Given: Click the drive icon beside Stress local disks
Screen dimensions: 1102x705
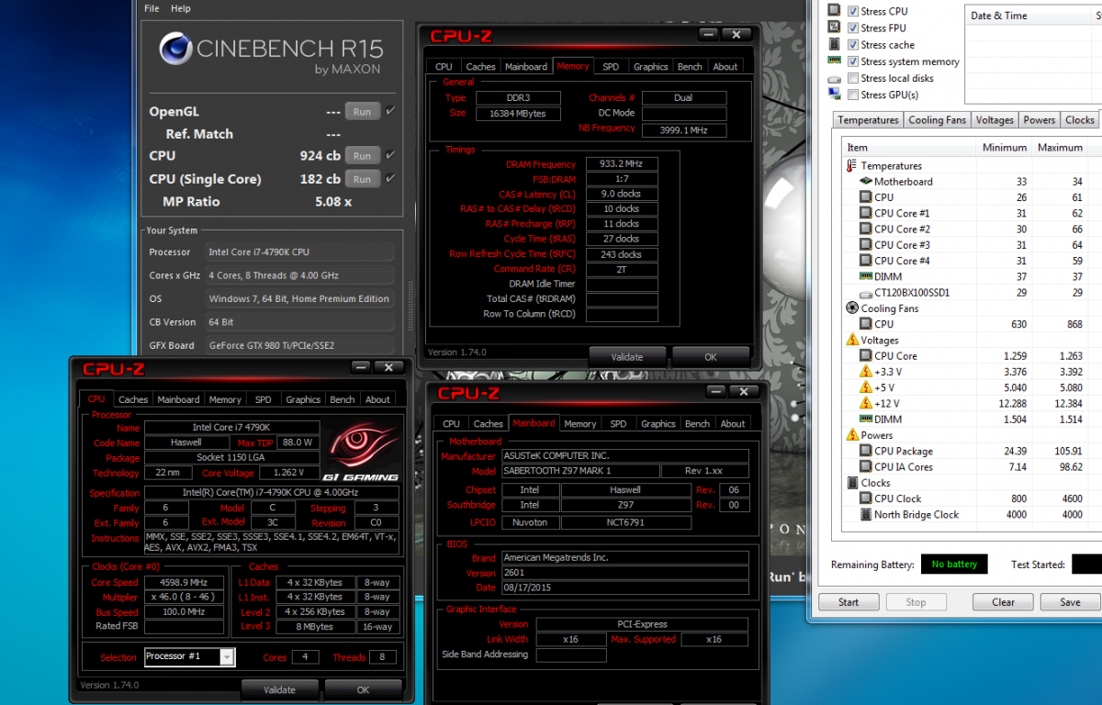Looking at the screenshot, I should pos(834,79).
